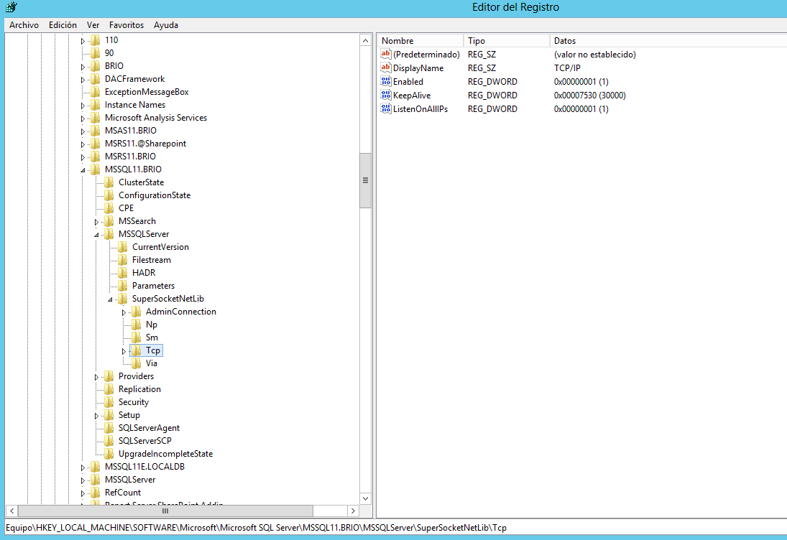The height and width of the screenshot is (540, 787).
Task: Click the ListenOnAllIPs DWORD value icon
Action: [x=385, y=108]
